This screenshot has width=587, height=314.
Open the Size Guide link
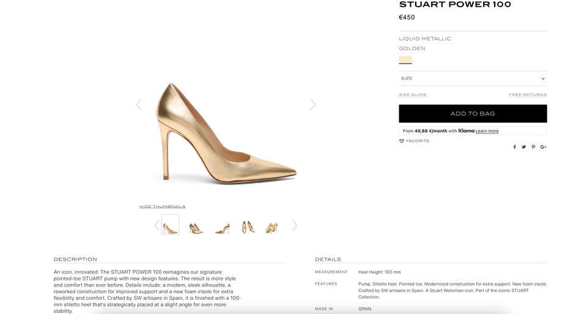413,95
